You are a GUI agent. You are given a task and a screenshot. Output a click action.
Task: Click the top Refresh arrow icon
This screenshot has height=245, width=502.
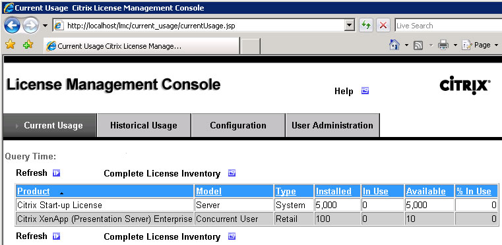56,173
